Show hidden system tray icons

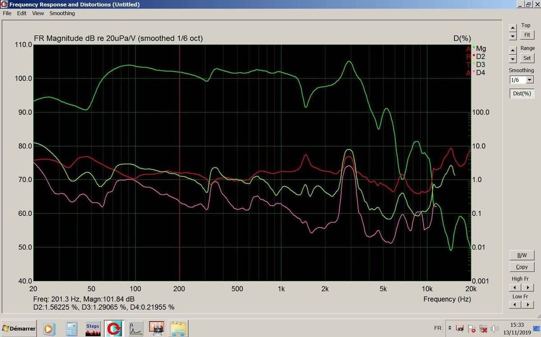pyautogui.click(x=449, y=328)
